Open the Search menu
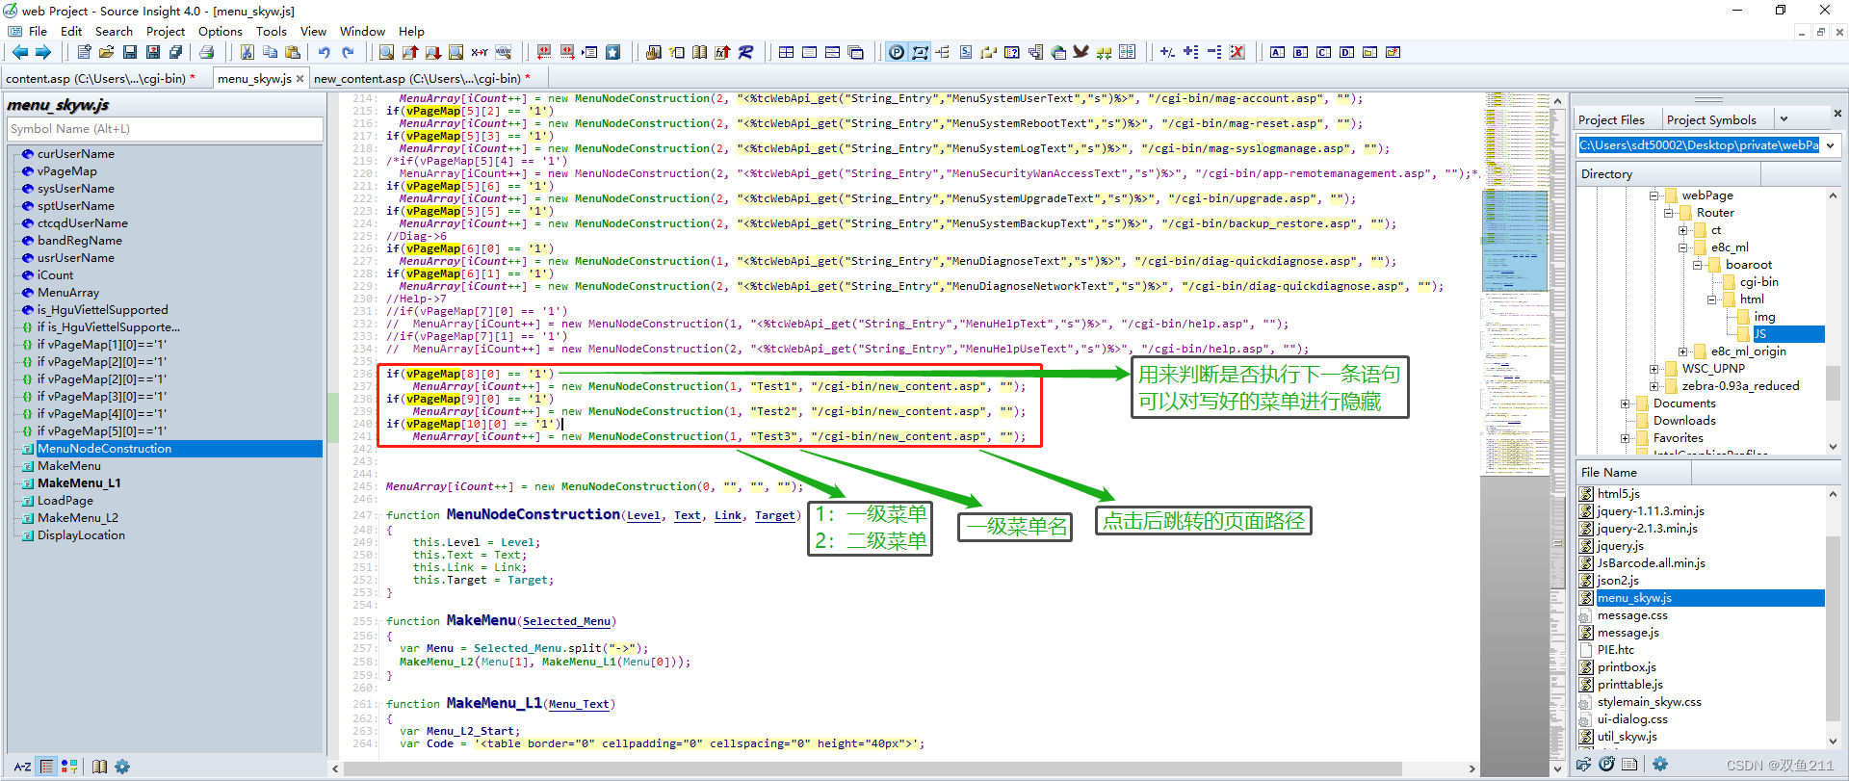1849x781 pixels. point(114,32)
